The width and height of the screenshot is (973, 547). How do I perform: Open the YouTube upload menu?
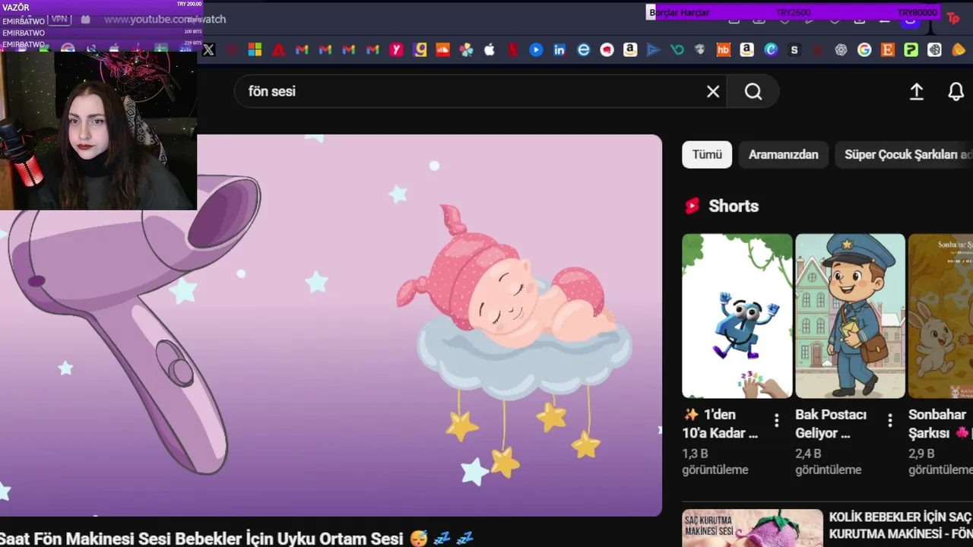[x=917, y=92]
